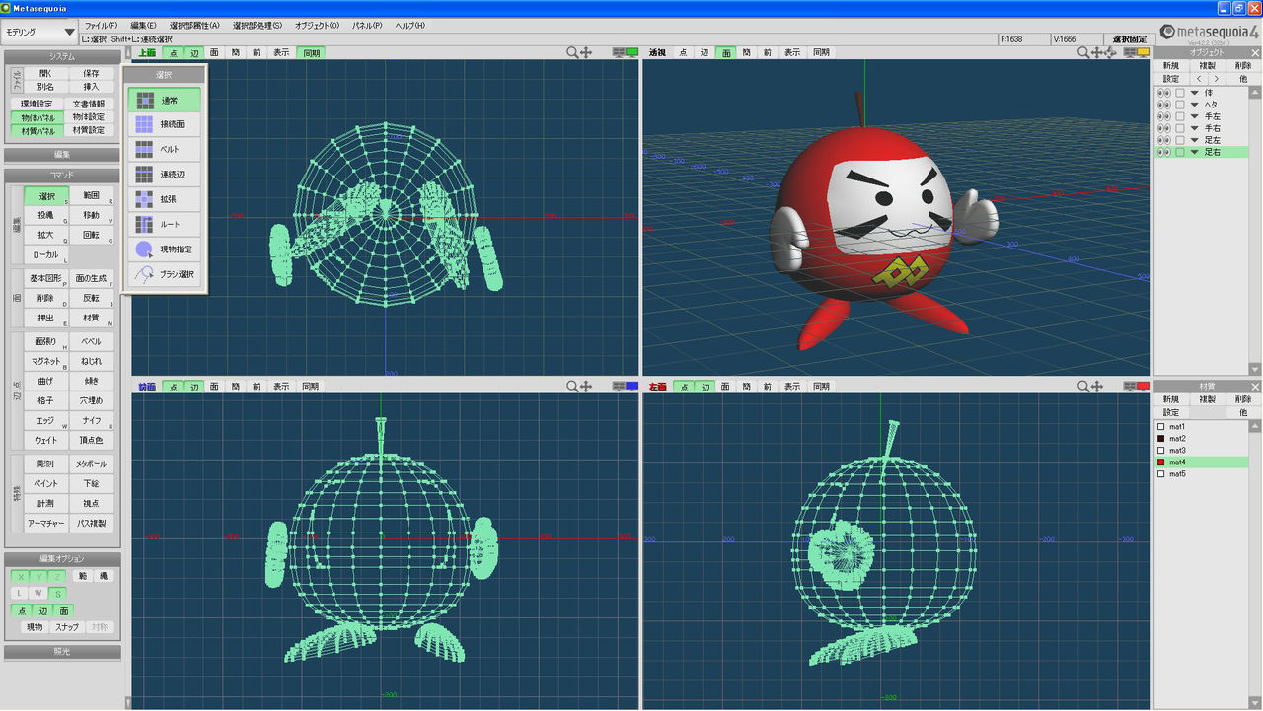Close the オブジェクト panel with X
The image size is (1263, 711).
[1255, 52]
